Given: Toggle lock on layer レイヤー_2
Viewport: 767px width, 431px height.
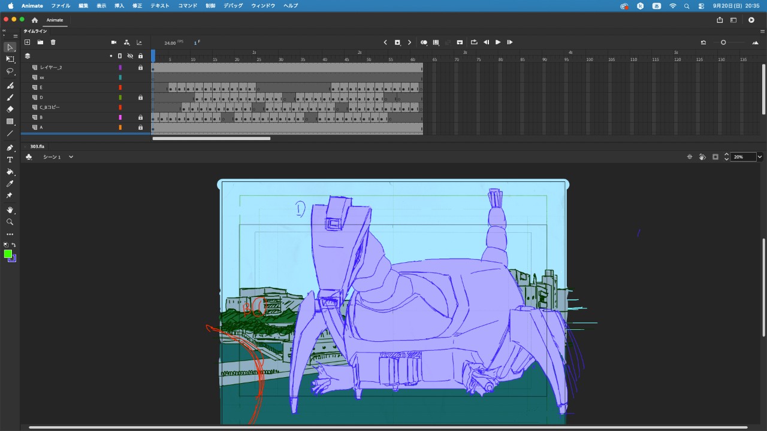Looking at the screenshot, I should (141, 68).
